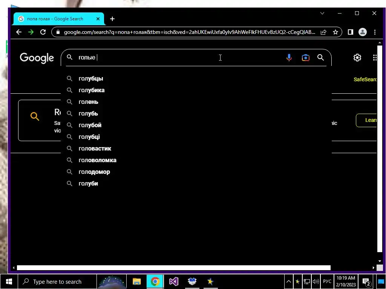Open the Windows Start menu

click(x=9, y=281)
